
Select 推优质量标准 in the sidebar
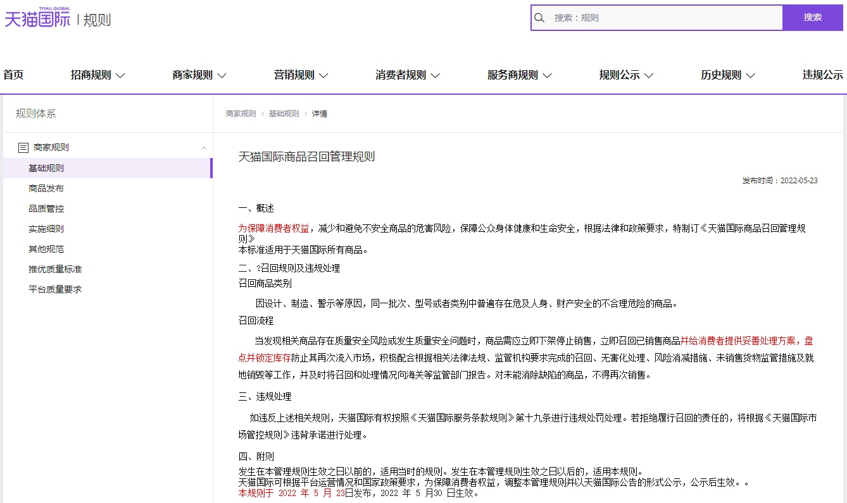[x=55, y=269]
